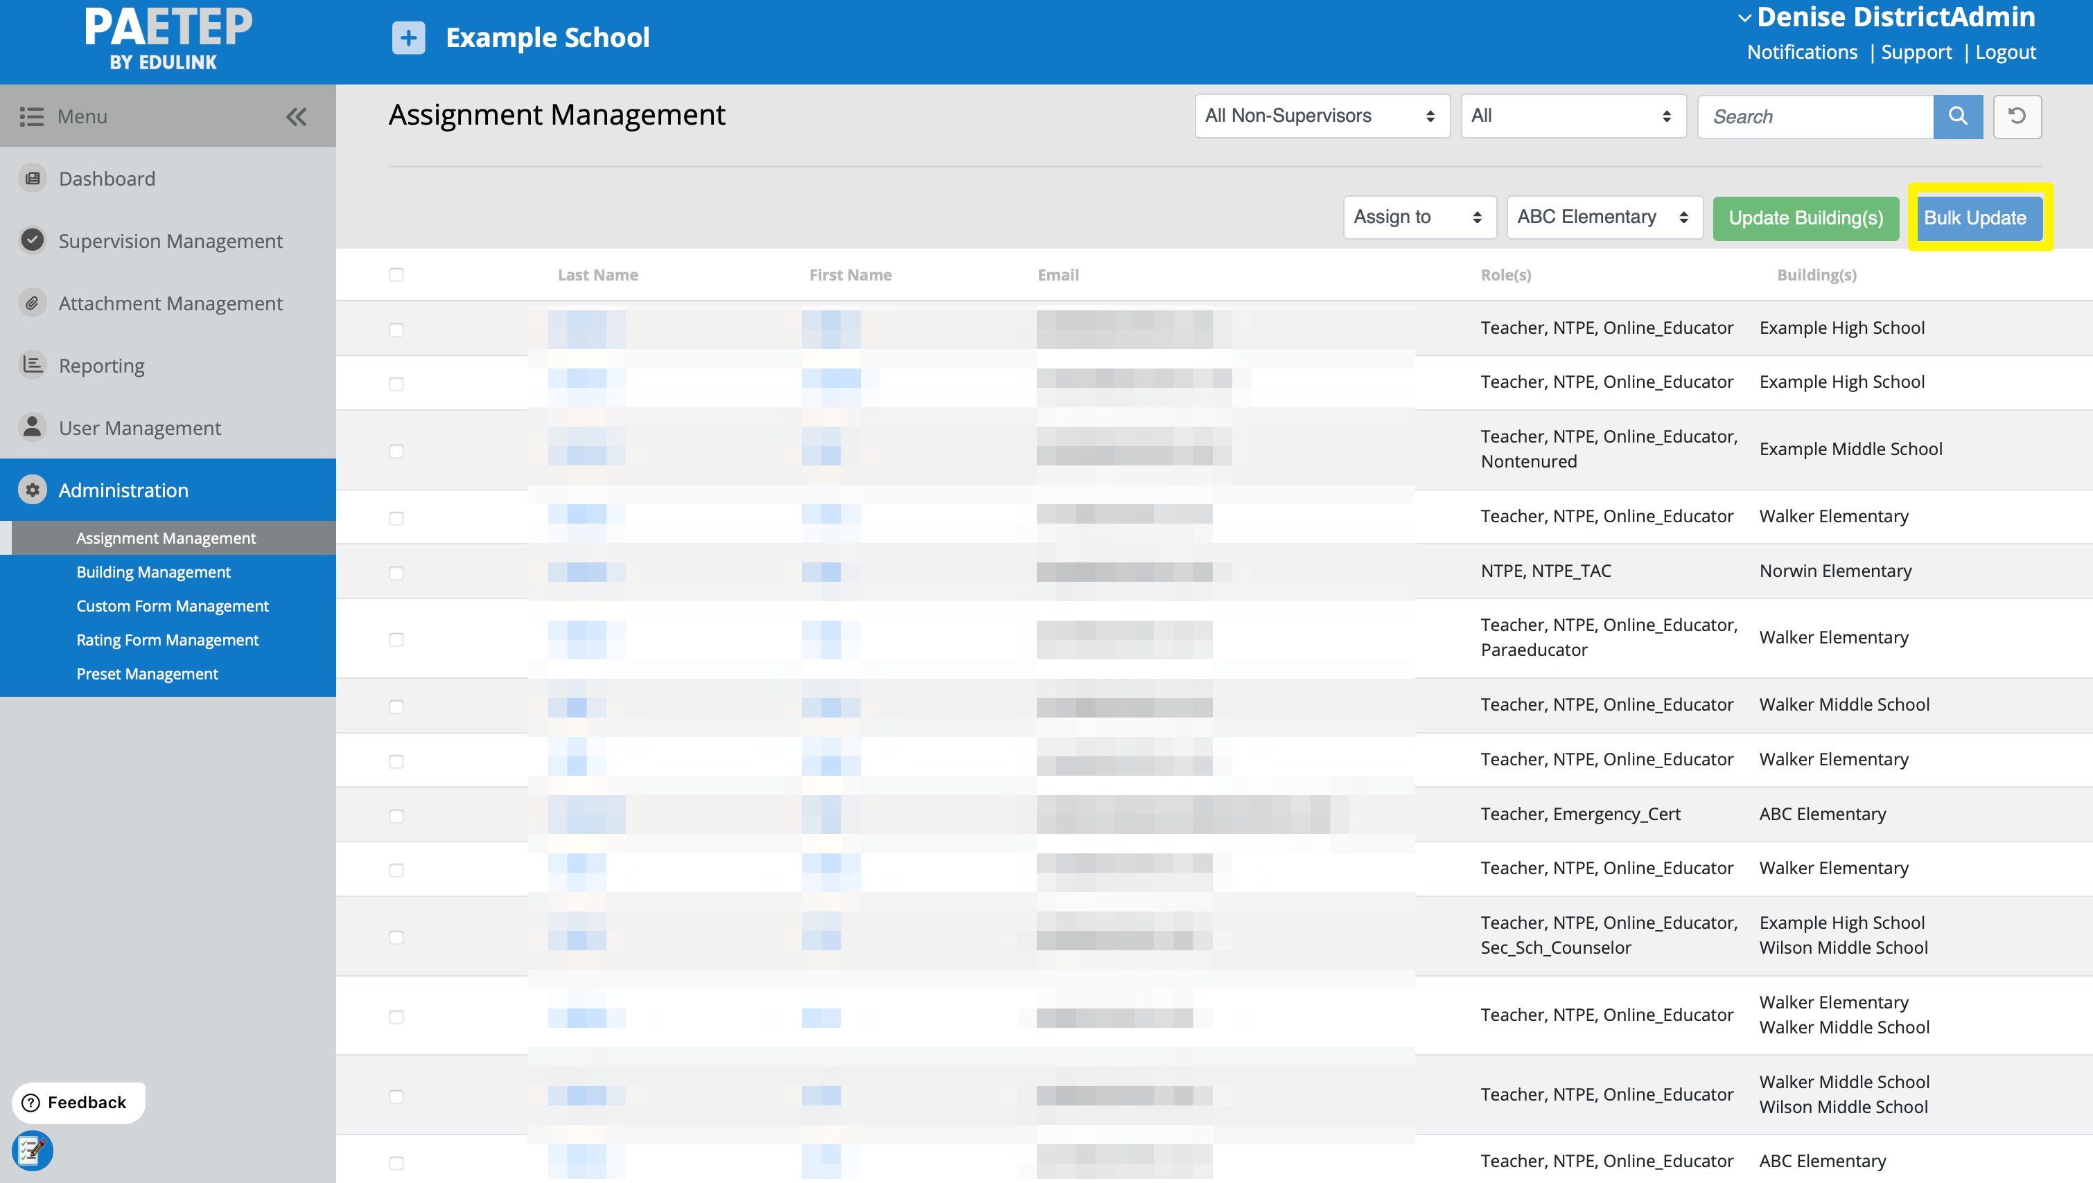Click the User Management person icon
2093x1183 pixels.
coord(33,427)
